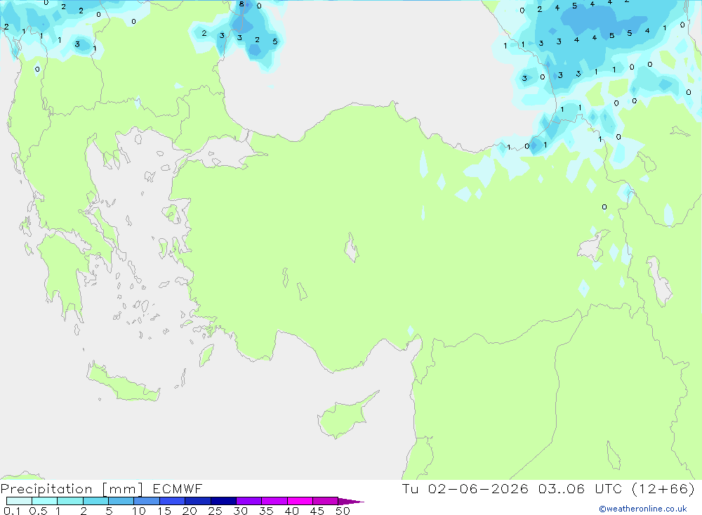Click the legend label '35'

[266, 511]
